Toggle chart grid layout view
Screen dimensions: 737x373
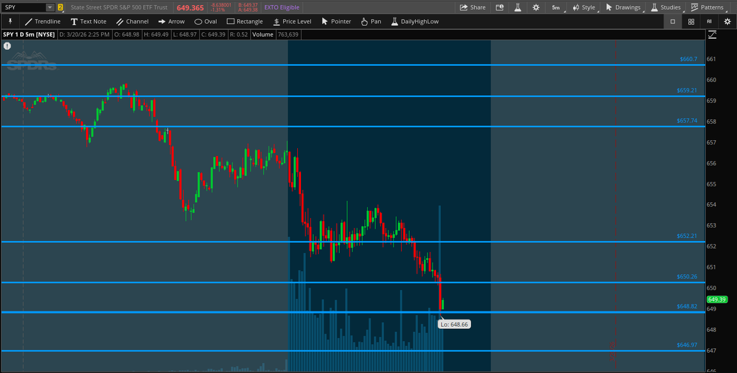690,21
